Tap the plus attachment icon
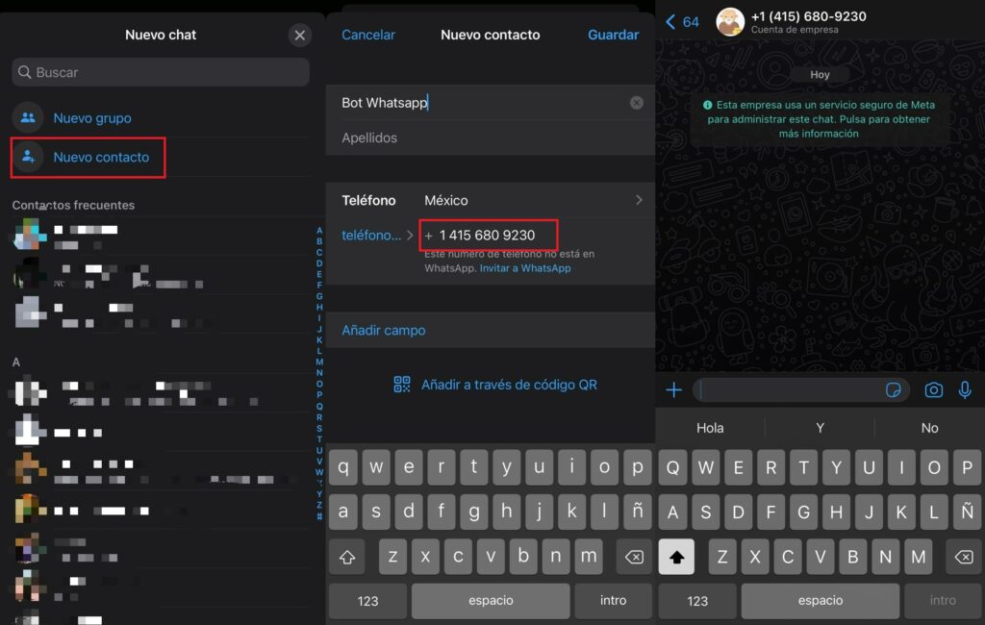Viewport: 985px width, 625px height. click(x=674, y=390)
